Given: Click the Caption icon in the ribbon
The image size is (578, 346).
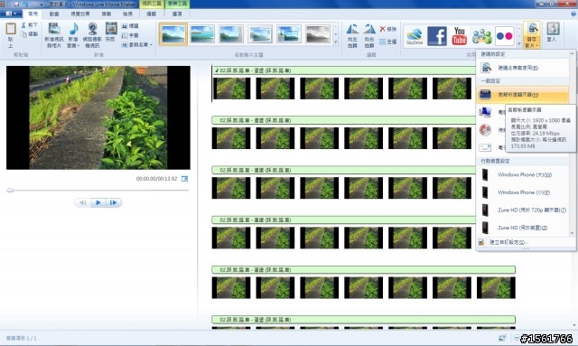Looking at the screenshot, I should point(125,35).
